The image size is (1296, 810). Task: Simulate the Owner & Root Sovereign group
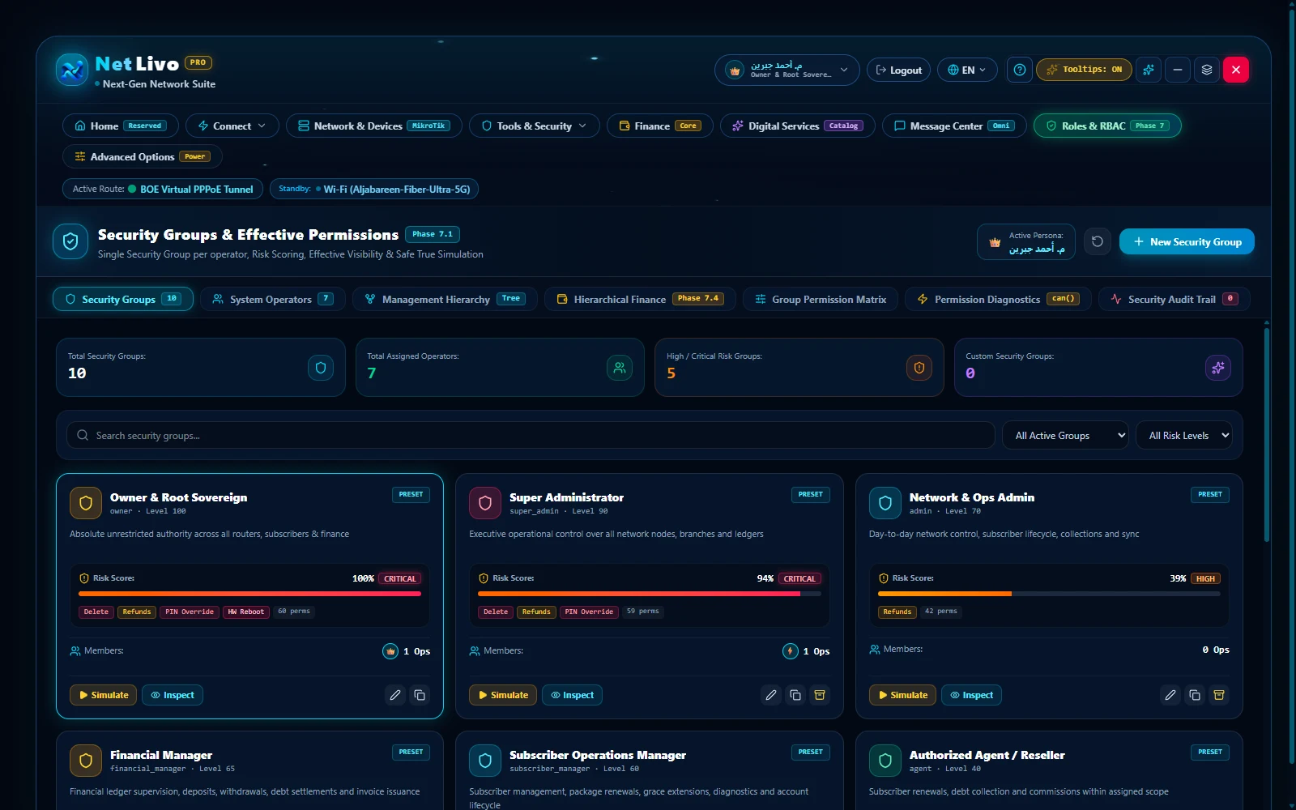[104, 695]
